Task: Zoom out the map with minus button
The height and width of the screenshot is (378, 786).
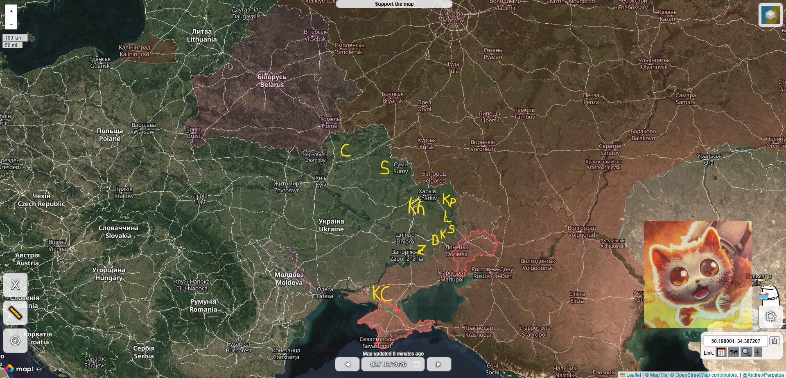Action: coord(11,24)
